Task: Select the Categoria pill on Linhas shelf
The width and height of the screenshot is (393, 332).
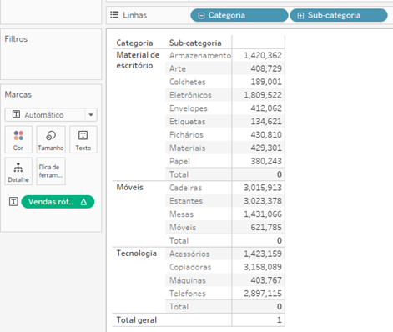Action: (239, 15)
